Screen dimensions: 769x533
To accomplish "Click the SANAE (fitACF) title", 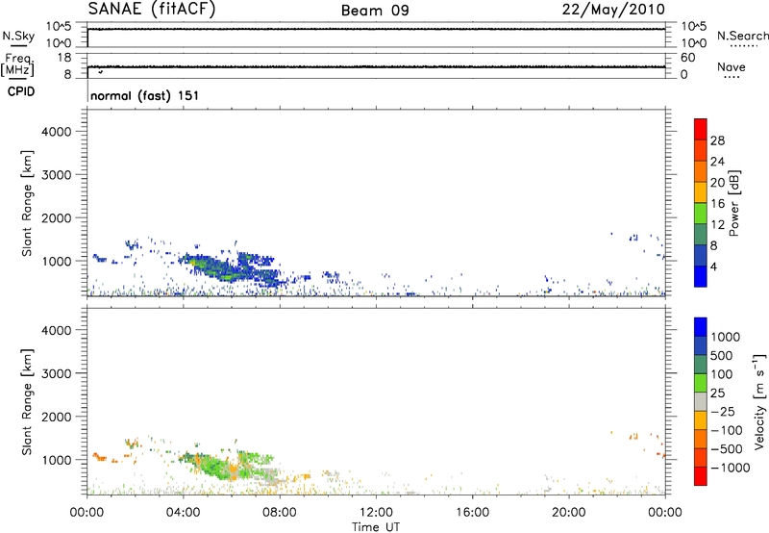I will pyautogui.click(x=152, y=10).
